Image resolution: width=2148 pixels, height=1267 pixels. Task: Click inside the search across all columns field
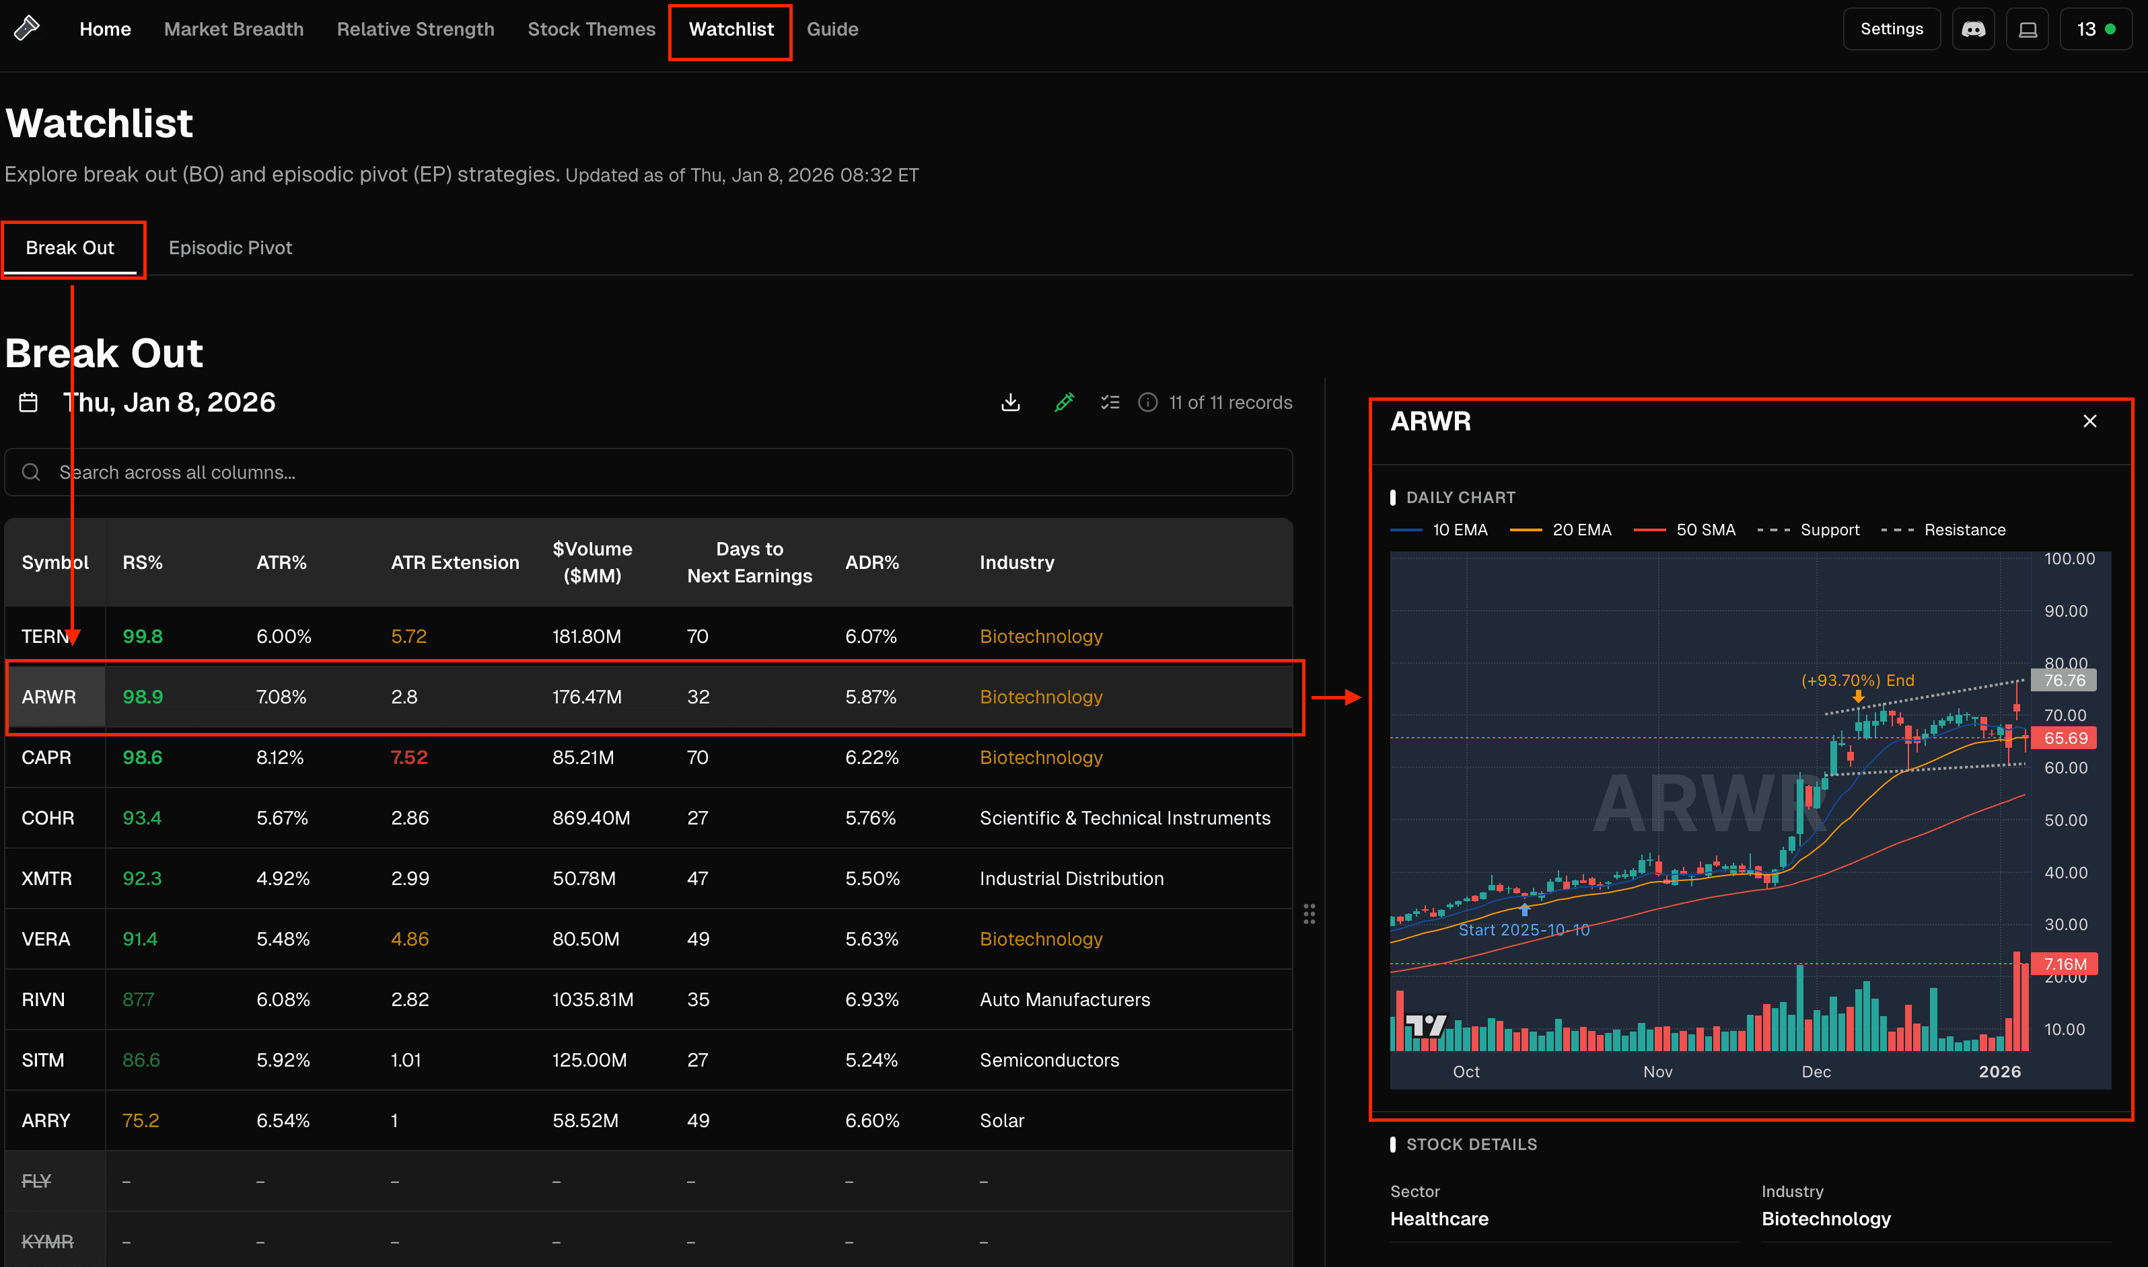click(513, 471)
